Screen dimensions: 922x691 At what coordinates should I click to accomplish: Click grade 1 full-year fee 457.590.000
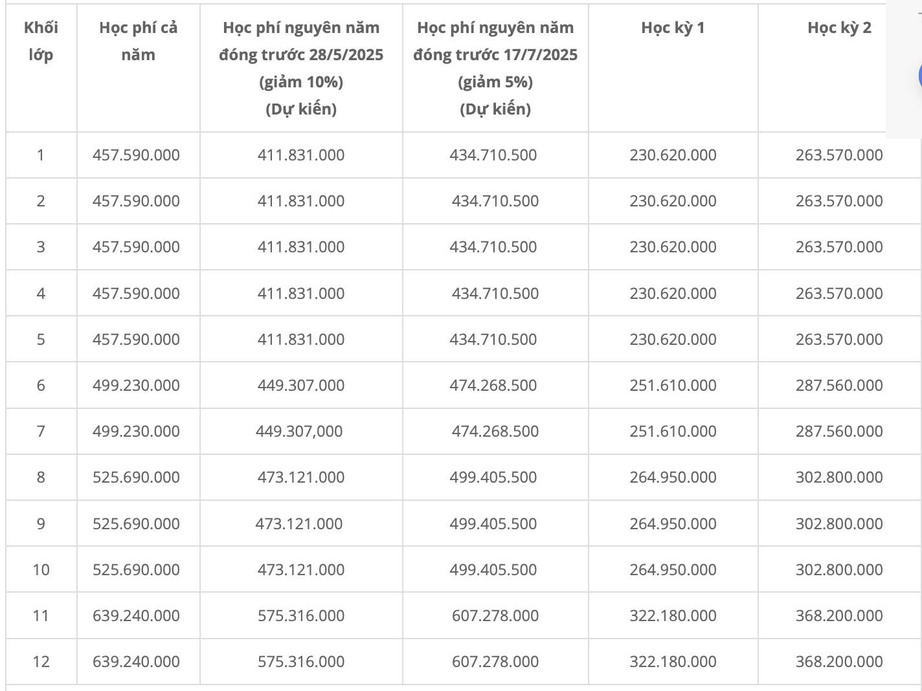coord(136,155)
